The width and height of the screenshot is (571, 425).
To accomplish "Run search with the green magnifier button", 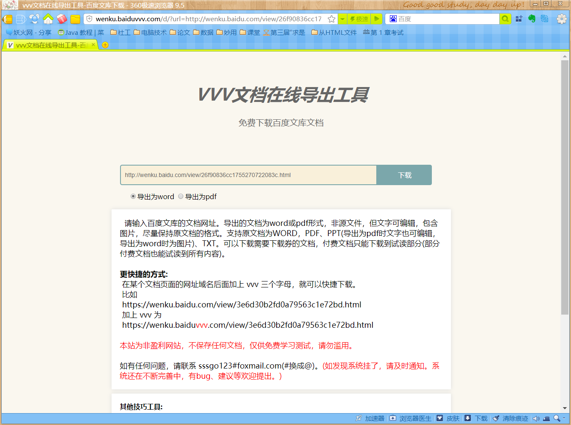I will pyautogui.click(x=505, y=19).
